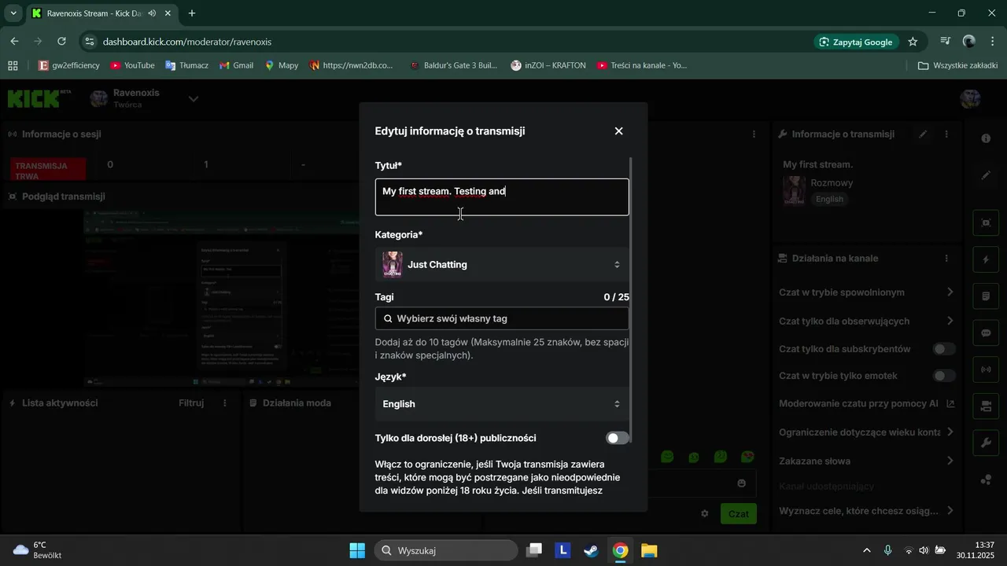Viewport: 1007px width, 566px height.
Task: Bookmark this page with the star icon
Action: 913,42
